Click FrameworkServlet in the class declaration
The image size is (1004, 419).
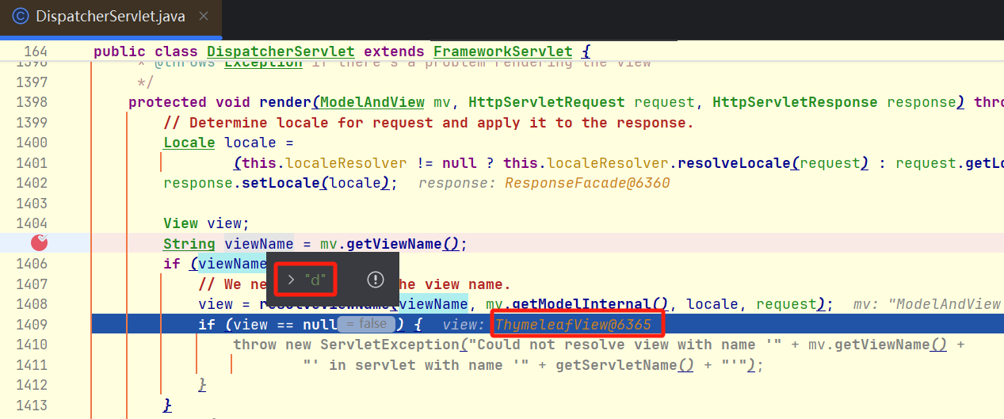click(502, 51)
